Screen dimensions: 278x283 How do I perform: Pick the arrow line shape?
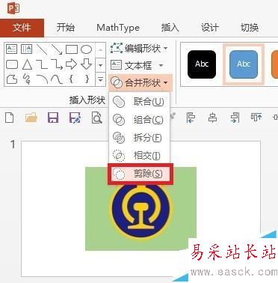[x=57, y=49]
